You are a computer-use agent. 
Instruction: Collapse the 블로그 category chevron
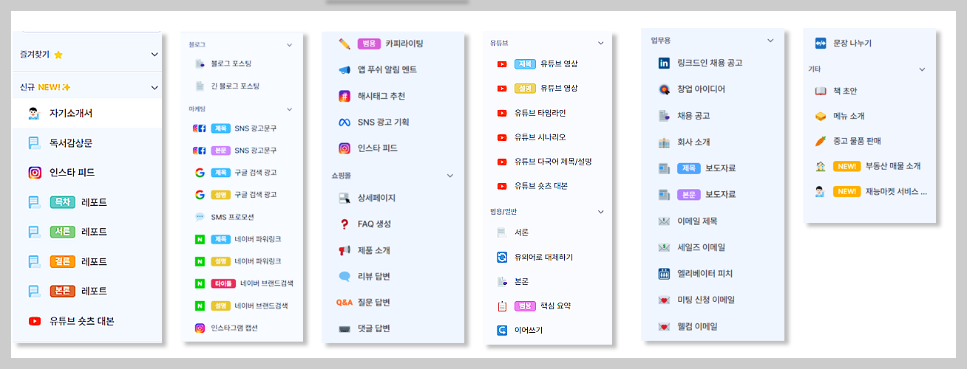coord(289,45)
